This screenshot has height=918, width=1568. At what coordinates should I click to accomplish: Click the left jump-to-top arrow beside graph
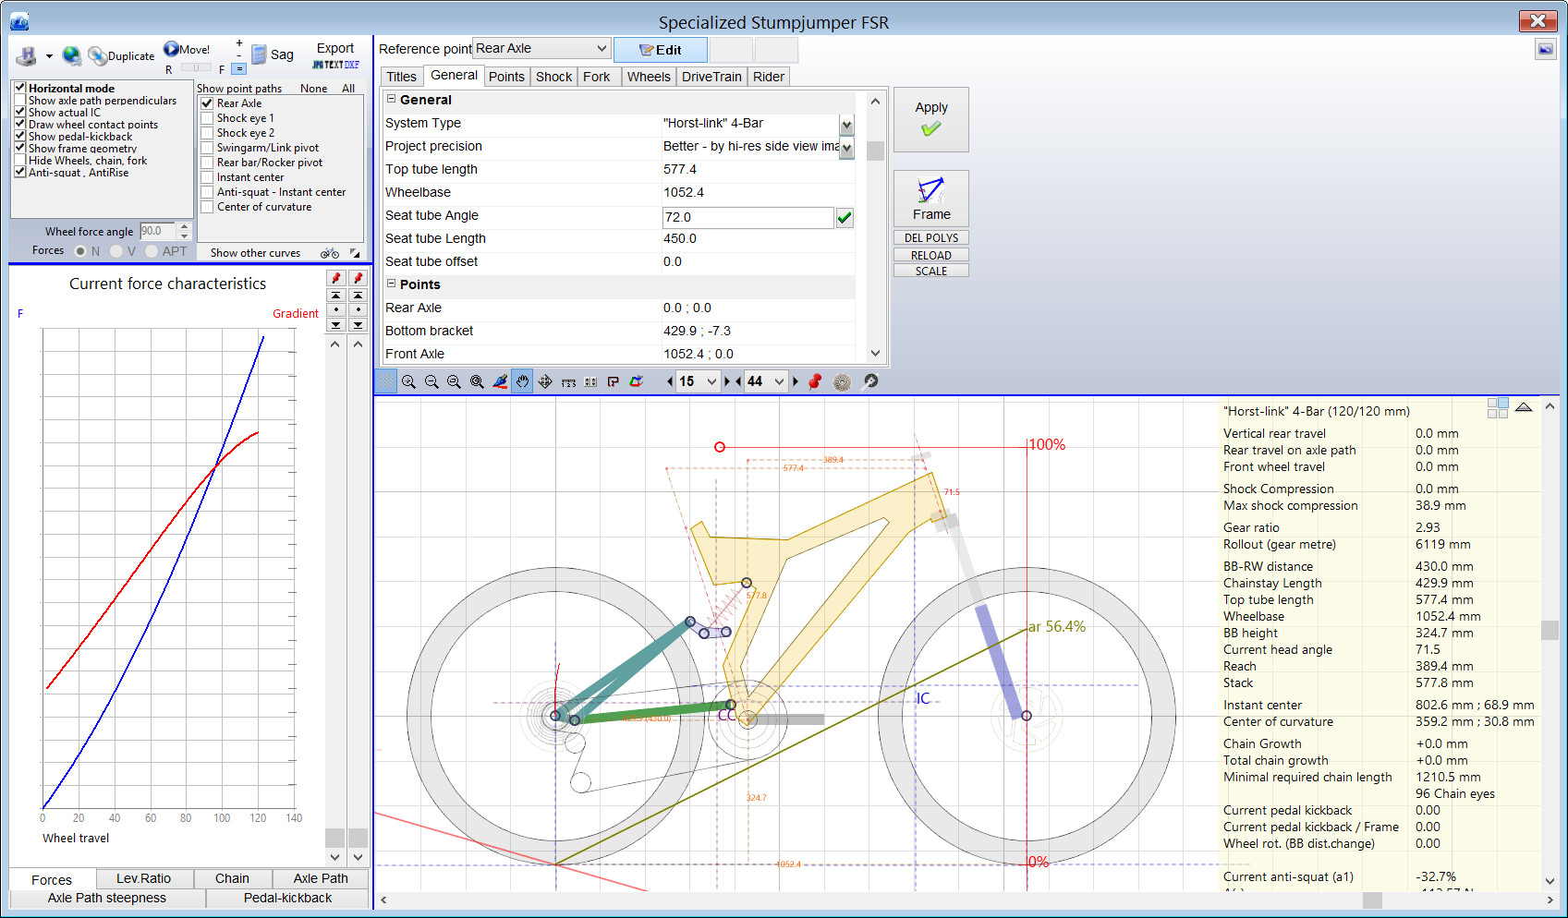336,296
